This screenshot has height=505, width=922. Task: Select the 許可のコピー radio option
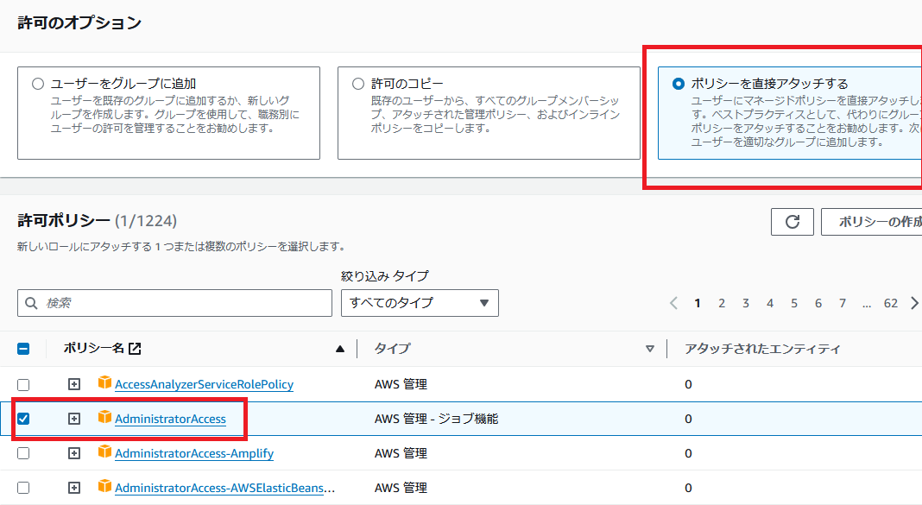pos(358,84)
